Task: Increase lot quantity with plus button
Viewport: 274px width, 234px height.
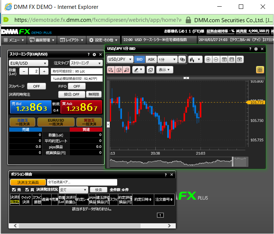Action: click(x=44, y=71)
